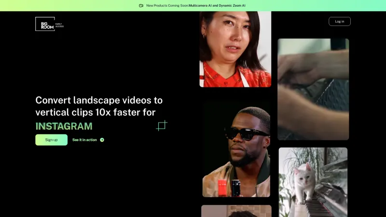Click the Convert landscape videos headline
The height and width of the screenshot is (217, 386).
[99, 106]
